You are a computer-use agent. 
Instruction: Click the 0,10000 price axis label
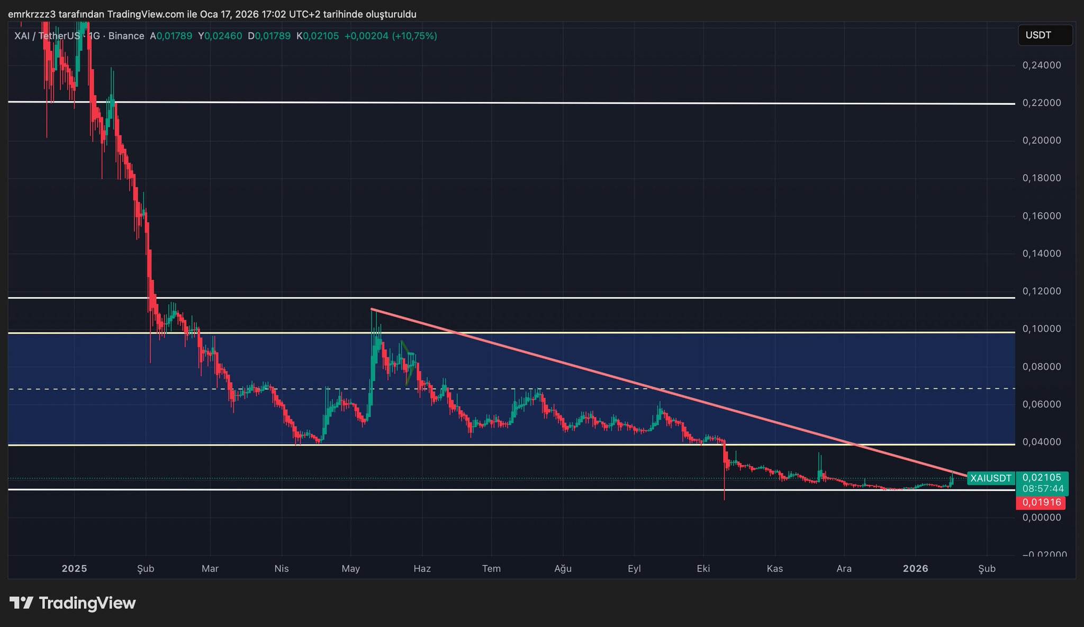pos(1041,329)
